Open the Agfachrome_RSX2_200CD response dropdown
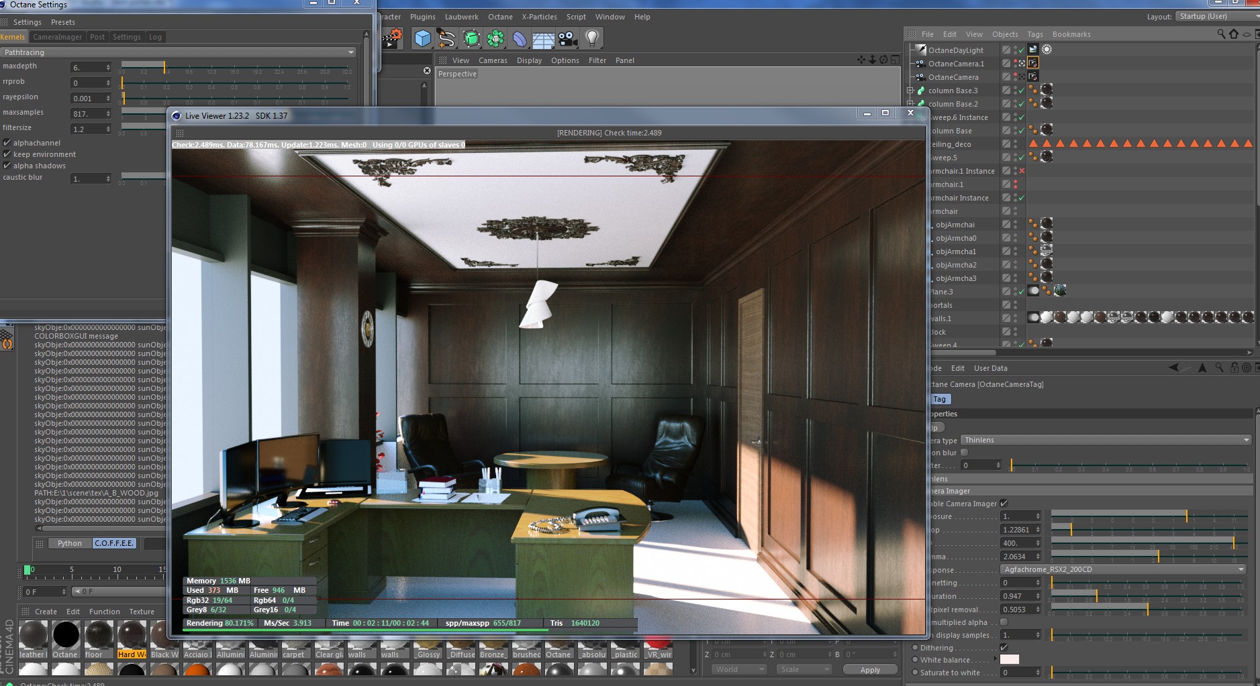 tap(1124, 569)
